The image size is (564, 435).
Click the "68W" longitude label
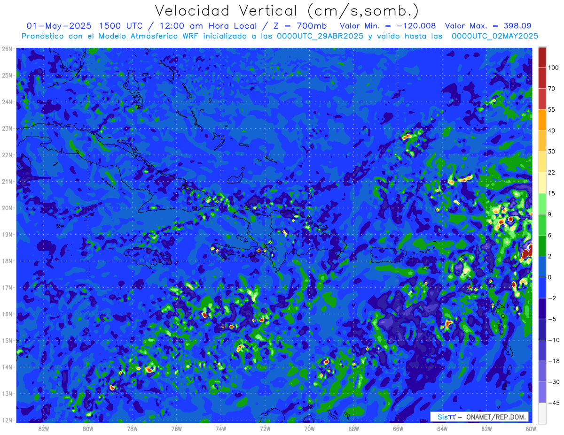(354, 428)
